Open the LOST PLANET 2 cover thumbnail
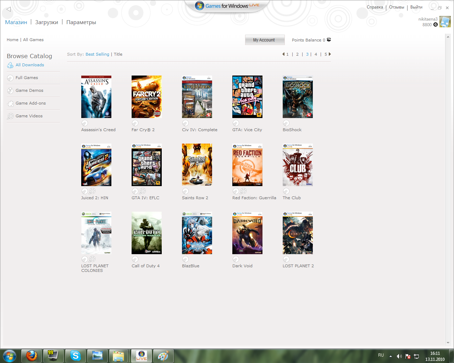The width and height of the screenshot is (454, 363). point(298,233)
